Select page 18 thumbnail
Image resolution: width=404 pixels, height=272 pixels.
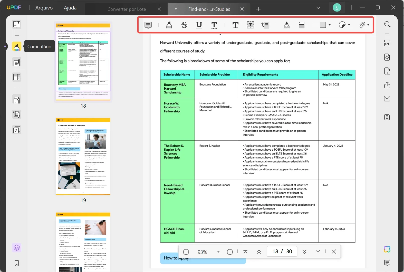(83, 61)
